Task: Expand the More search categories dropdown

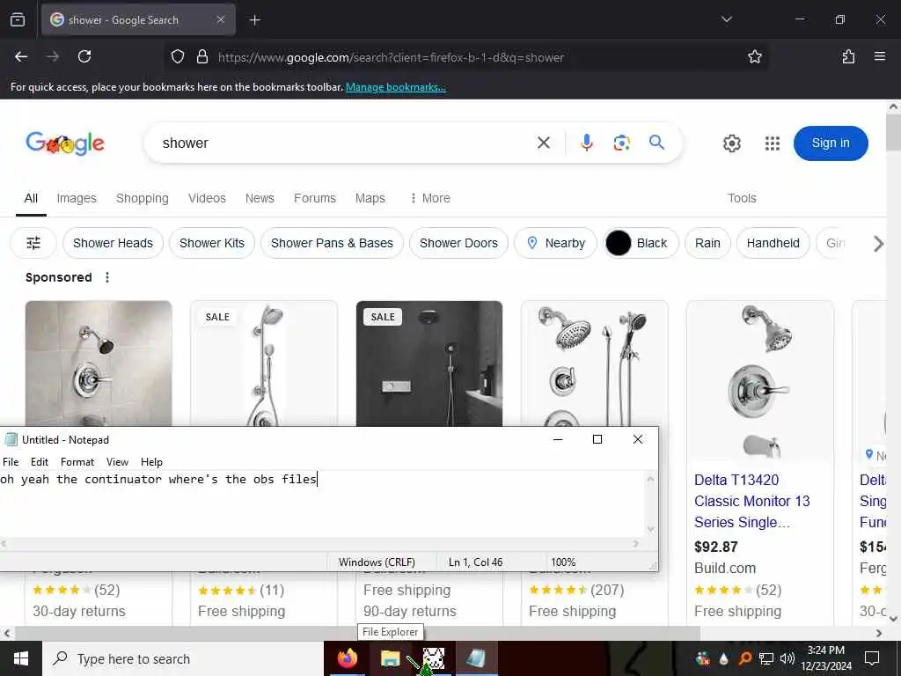Action: coord(429,198)
